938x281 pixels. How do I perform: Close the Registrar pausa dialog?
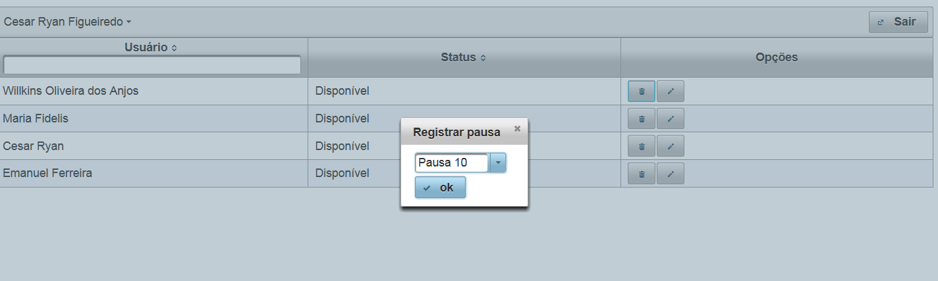[x=517, y=128]
